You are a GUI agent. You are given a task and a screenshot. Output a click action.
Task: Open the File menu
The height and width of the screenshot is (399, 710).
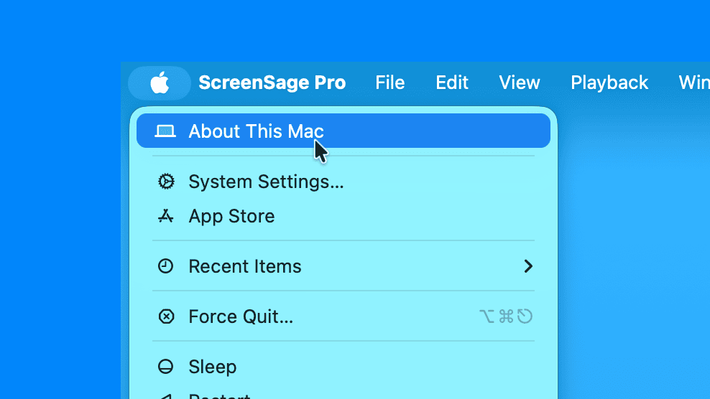(x=389, y=83)
